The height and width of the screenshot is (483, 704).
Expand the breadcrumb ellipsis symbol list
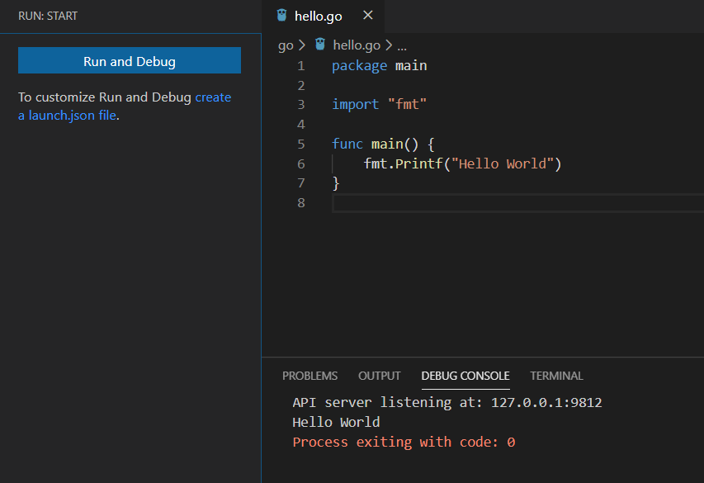point(402,45)
